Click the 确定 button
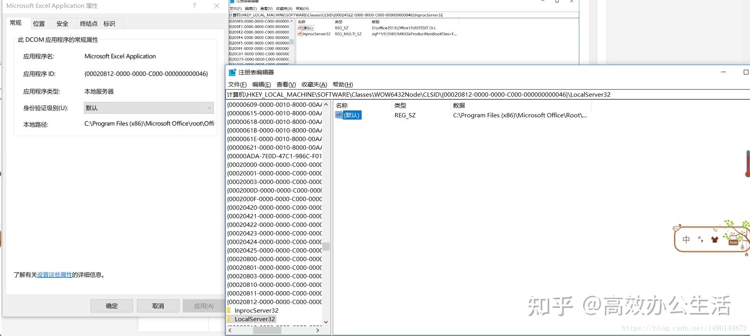Screen dimensions: 750x336 coord(112,306)
